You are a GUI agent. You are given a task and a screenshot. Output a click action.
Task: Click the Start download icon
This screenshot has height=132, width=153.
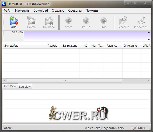pos(68,23)
